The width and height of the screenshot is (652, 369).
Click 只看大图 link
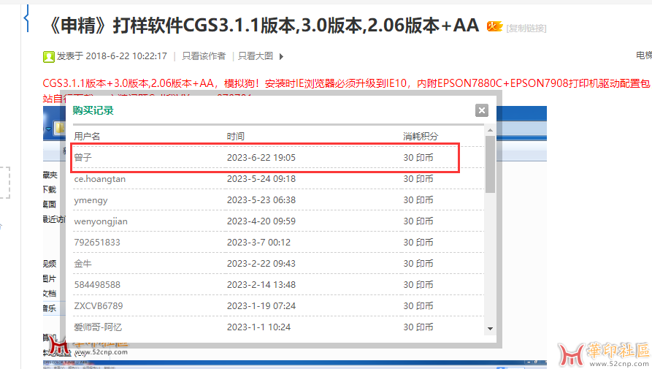(256, 56)
